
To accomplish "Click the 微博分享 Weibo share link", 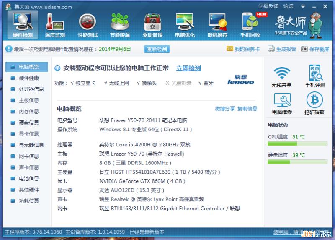I will point(225,109).
